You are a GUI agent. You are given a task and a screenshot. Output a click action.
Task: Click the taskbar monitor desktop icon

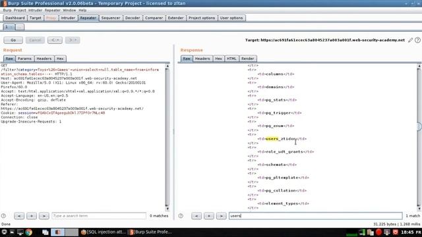pyautogui.click(x=20, y=232)
